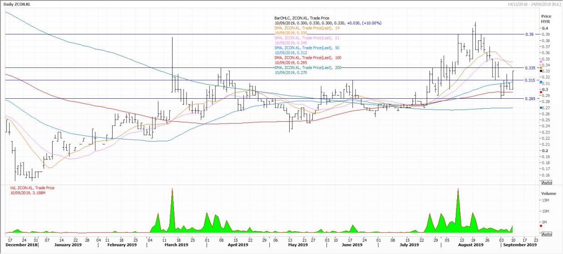Click the pink SMA 21 price axis marker
The height and width of the screenshot is (254, 563).
(540, 62)
